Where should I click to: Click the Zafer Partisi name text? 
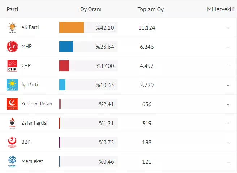click(x=35, y=123)
